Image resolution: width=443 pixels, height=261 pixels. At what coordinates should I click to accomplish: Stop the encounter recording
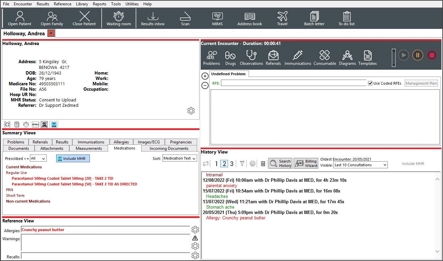[432, 55]
